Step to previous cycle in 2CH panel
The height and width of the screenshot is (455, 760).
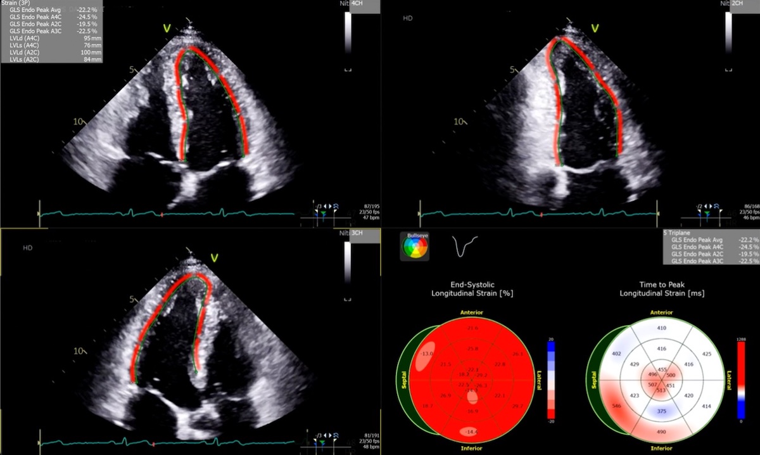tap(706, 206)
